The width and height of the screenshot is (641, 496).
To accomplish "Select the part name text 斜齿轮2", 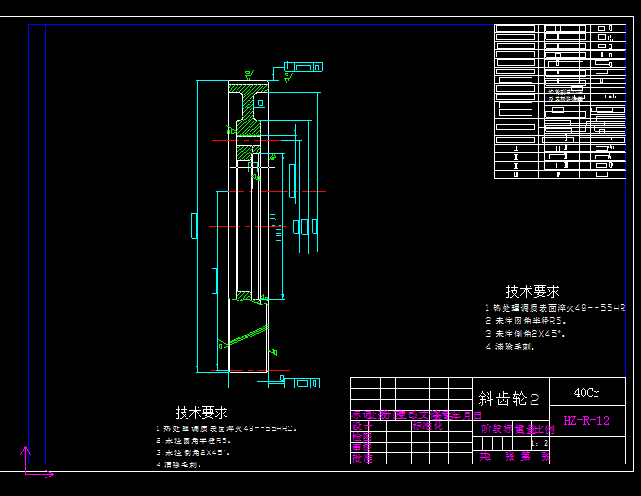I will (508, 399).
